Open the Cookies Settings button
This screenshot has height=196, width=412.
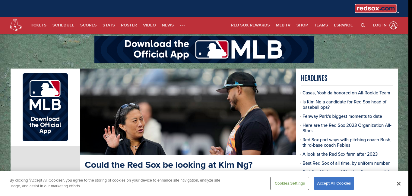tap(290, 183)
